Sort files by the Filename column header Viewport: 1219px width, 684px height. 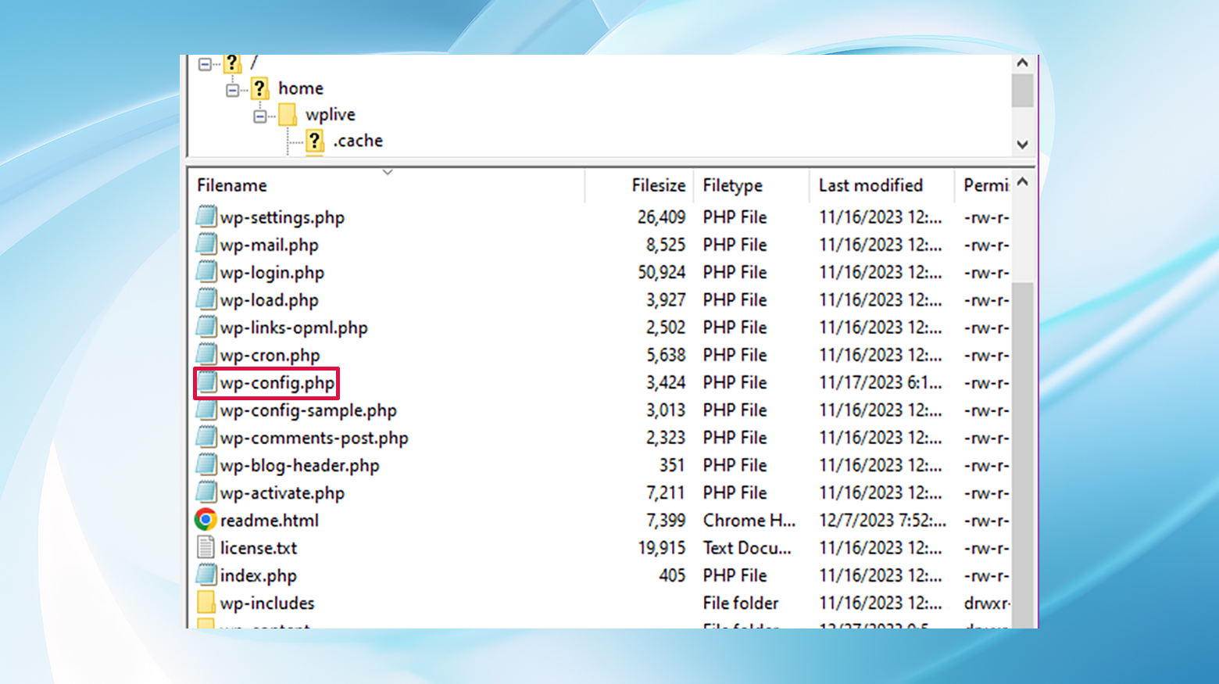[231, 185]
